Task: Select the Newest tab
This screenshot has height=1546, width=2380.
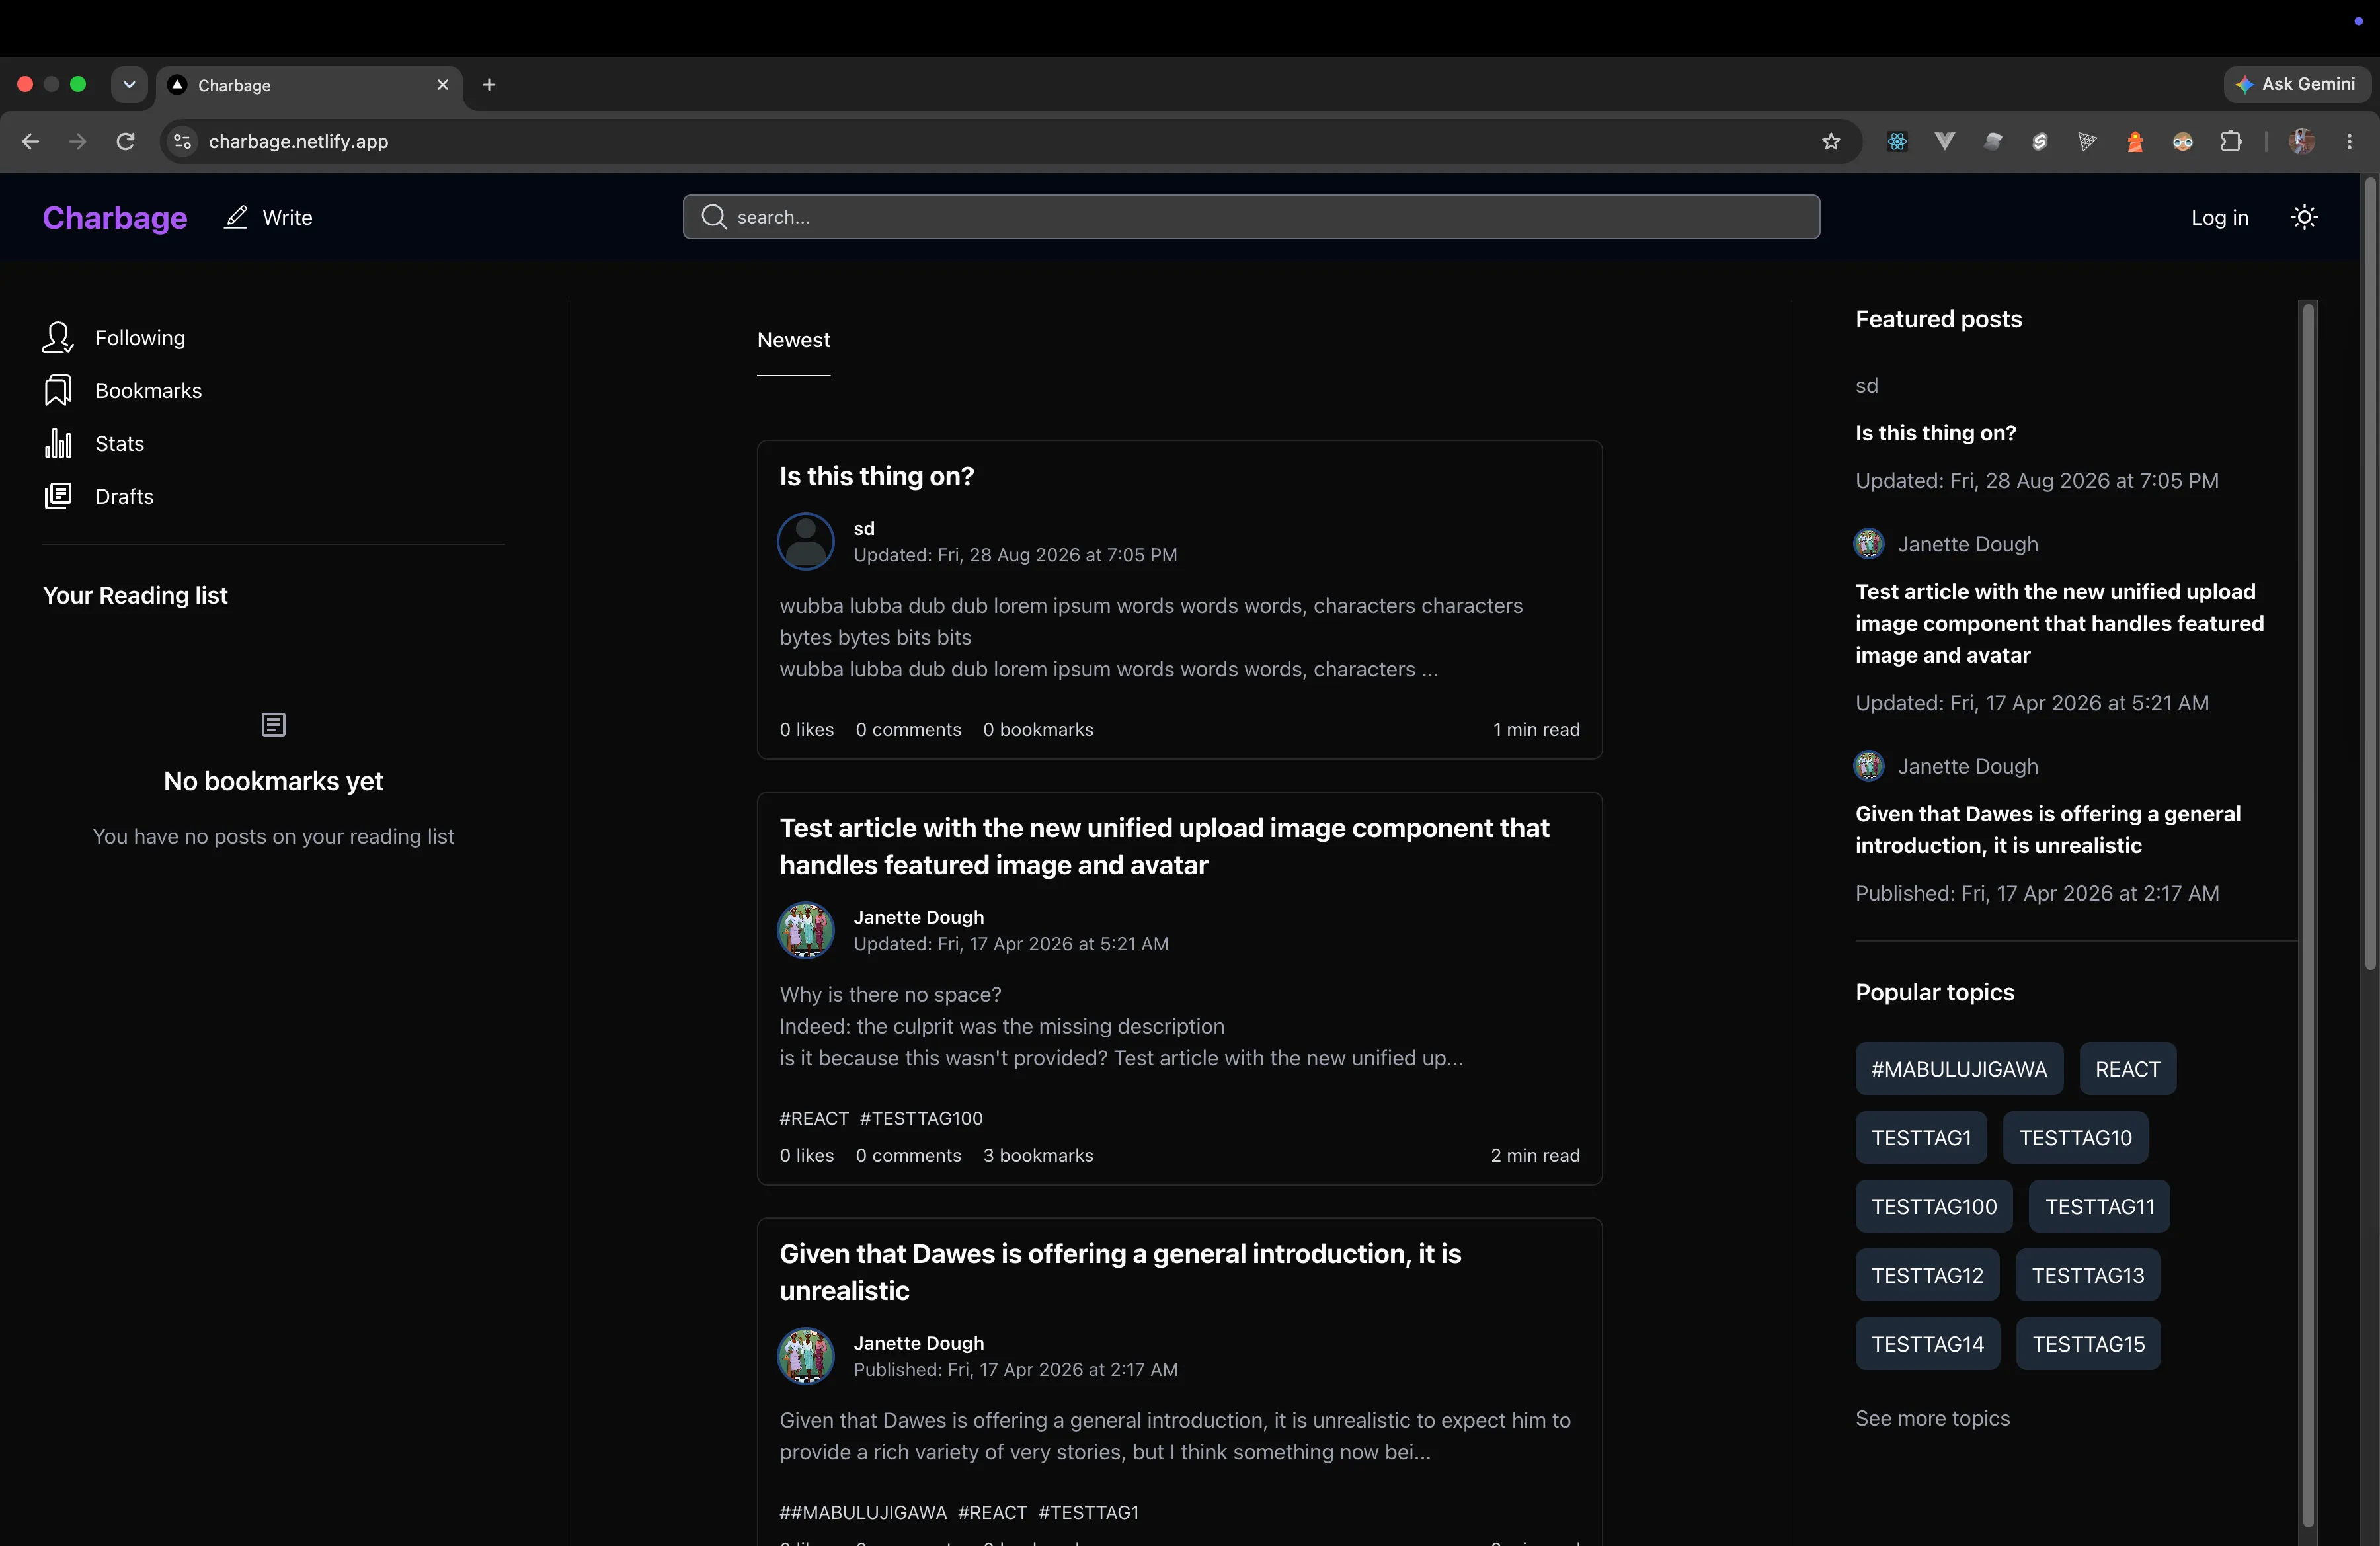Action: (793, 340)
